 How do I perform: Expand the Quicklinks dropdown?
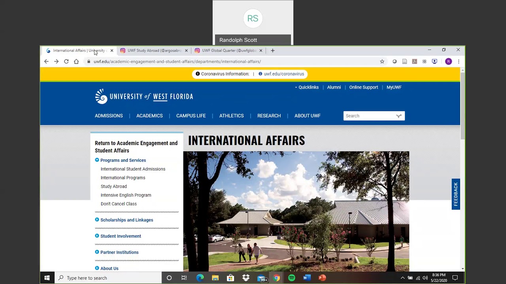click(x=307, y=87)
